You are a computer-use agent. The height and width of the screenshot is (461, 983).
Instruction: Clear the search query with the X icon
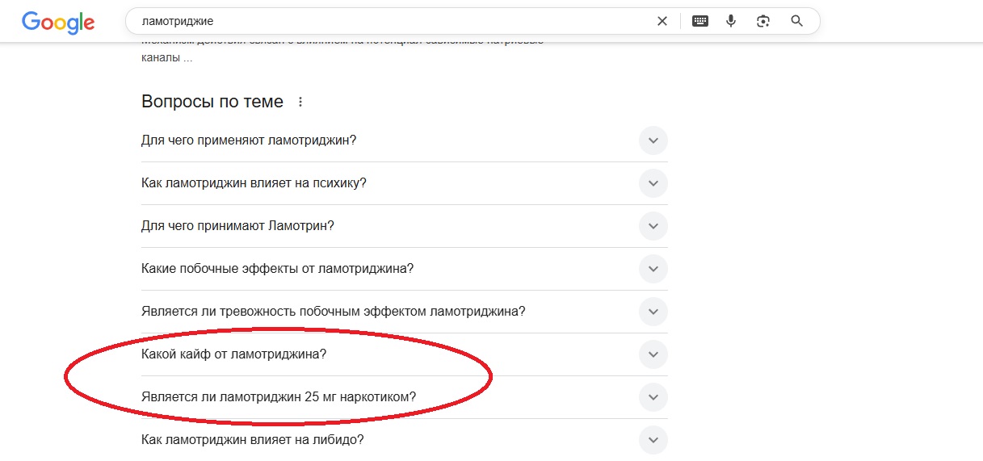pyautogui.click(x=662, y=21)
